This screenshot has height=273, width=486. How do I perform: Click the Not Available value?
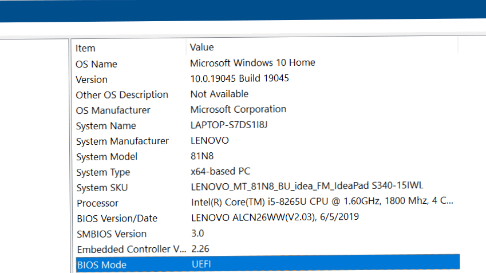click(x=219, y=94)
